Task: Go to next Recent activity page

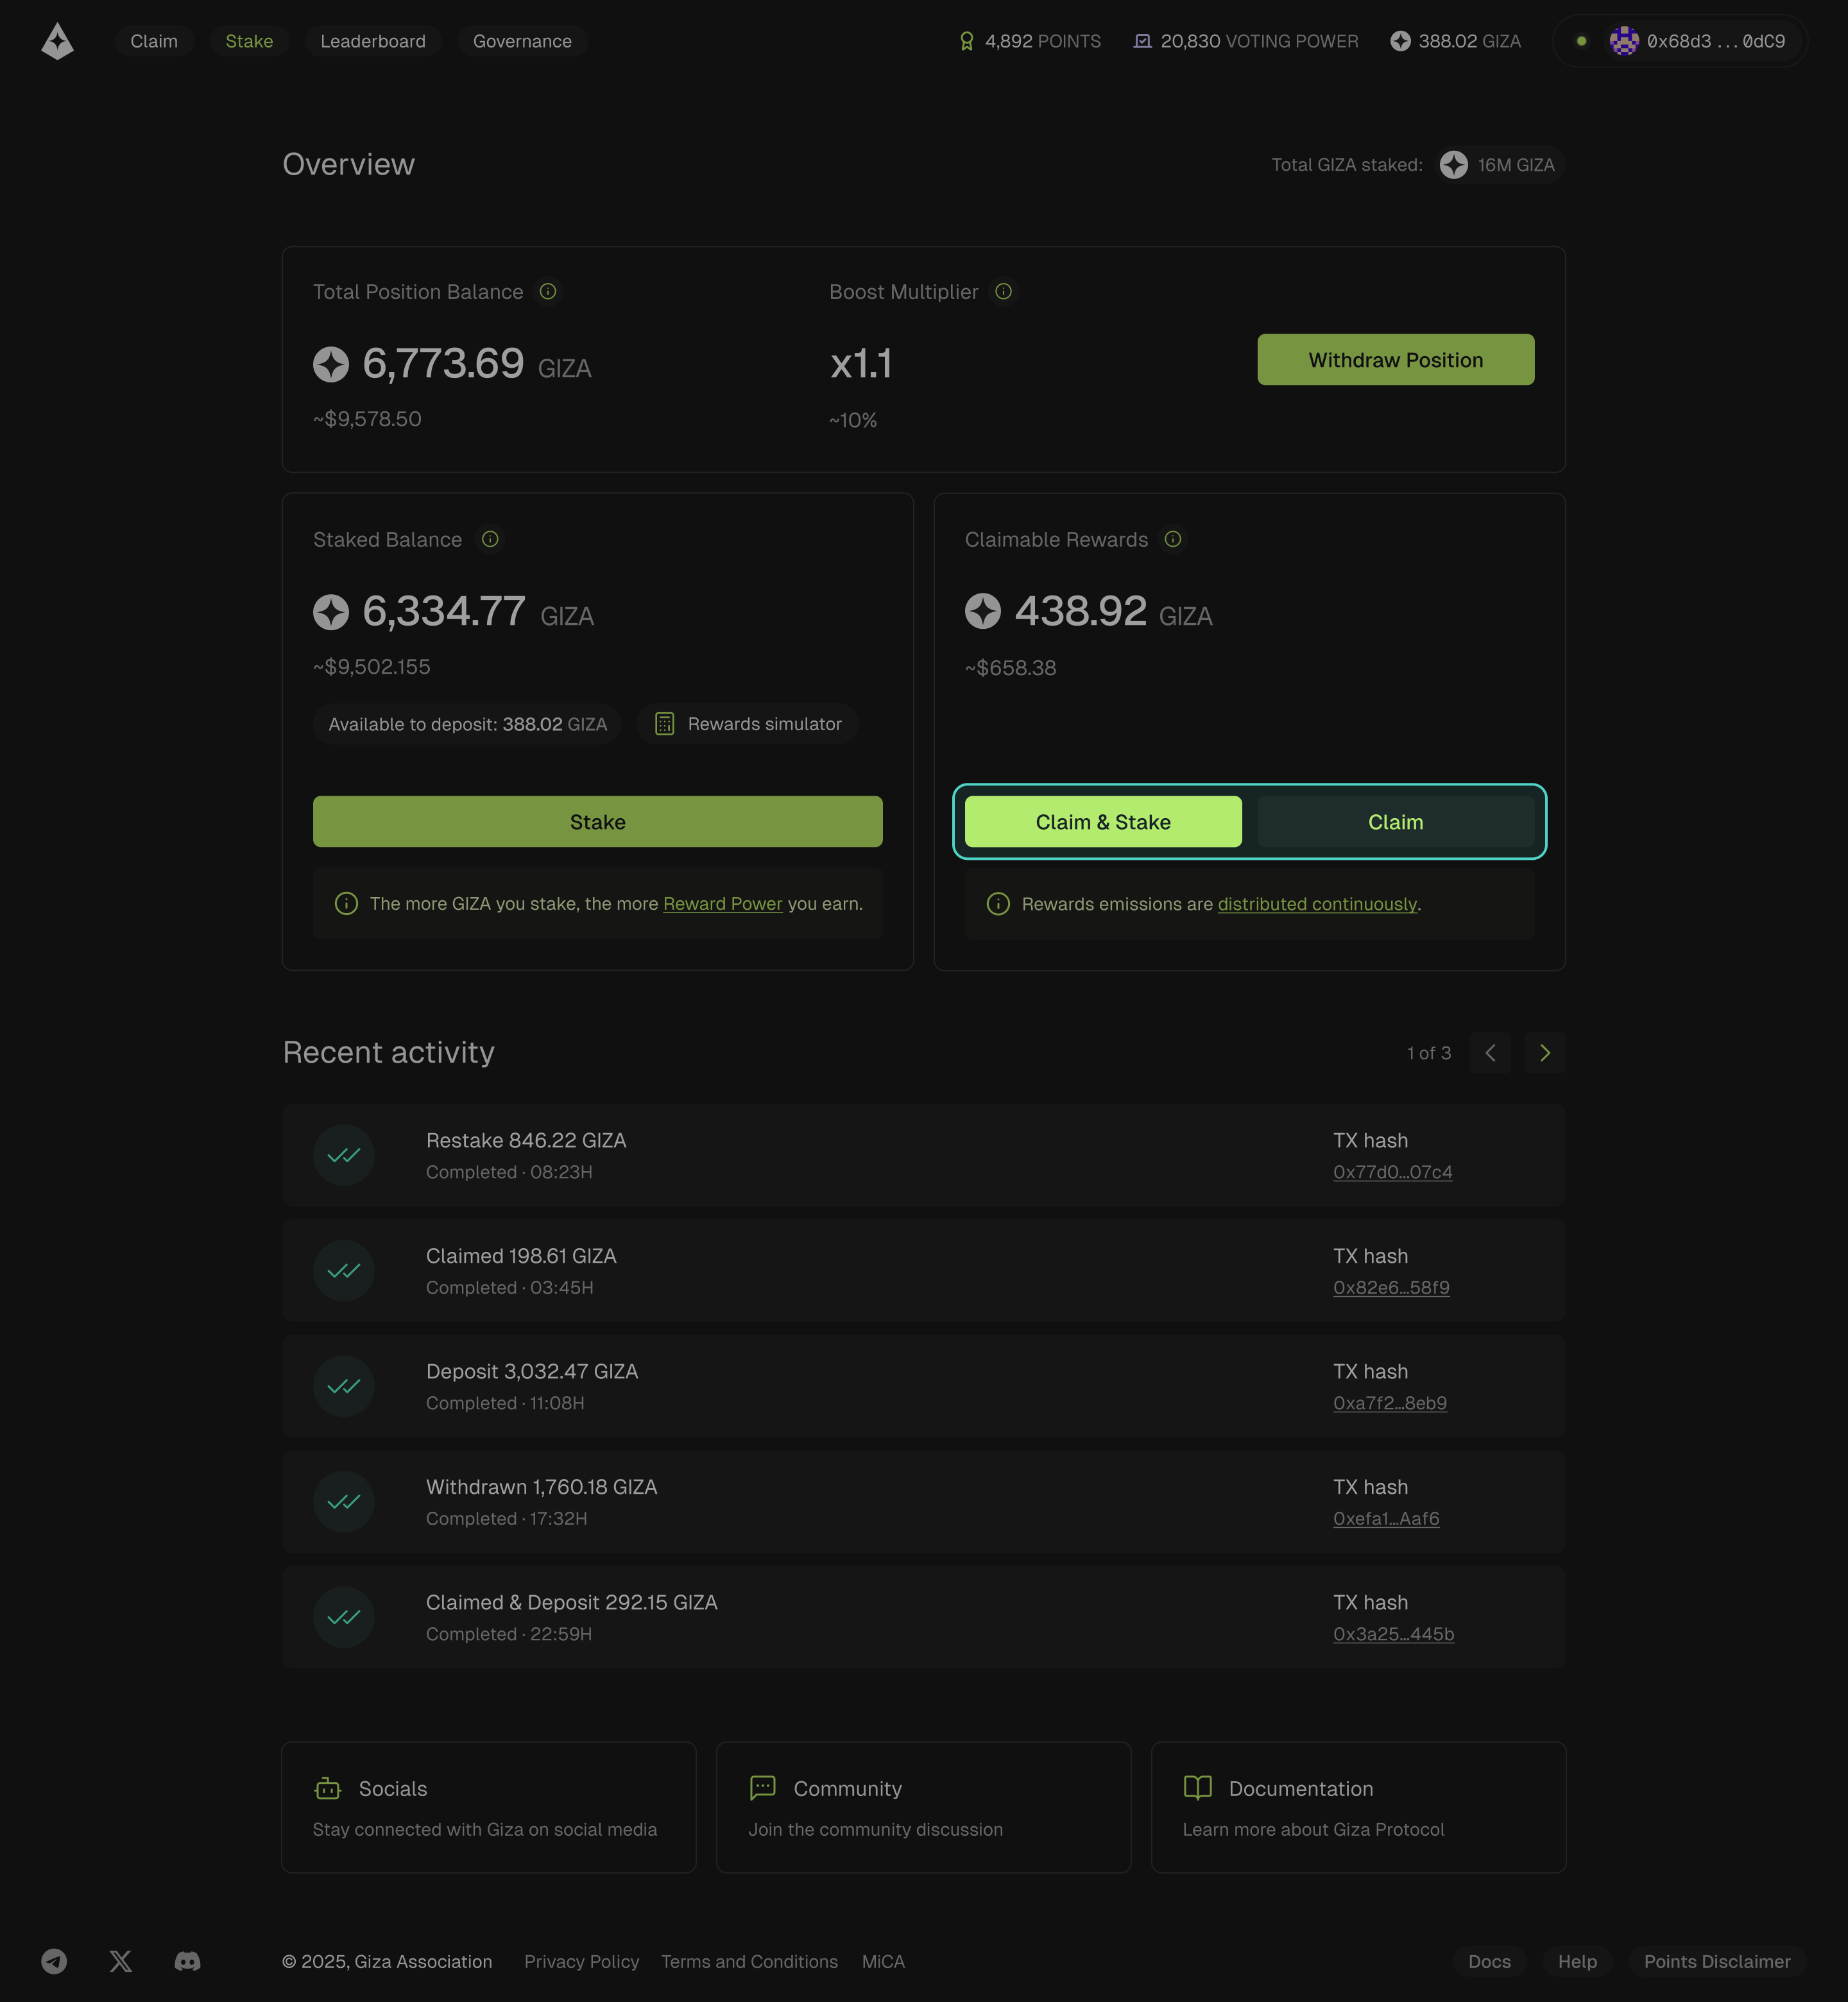Action: coord(1544,1053)
